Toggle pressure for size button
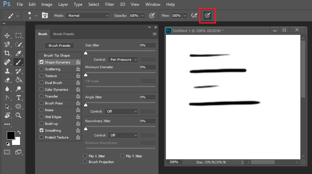The image size is (312, 174). [207, 15]
